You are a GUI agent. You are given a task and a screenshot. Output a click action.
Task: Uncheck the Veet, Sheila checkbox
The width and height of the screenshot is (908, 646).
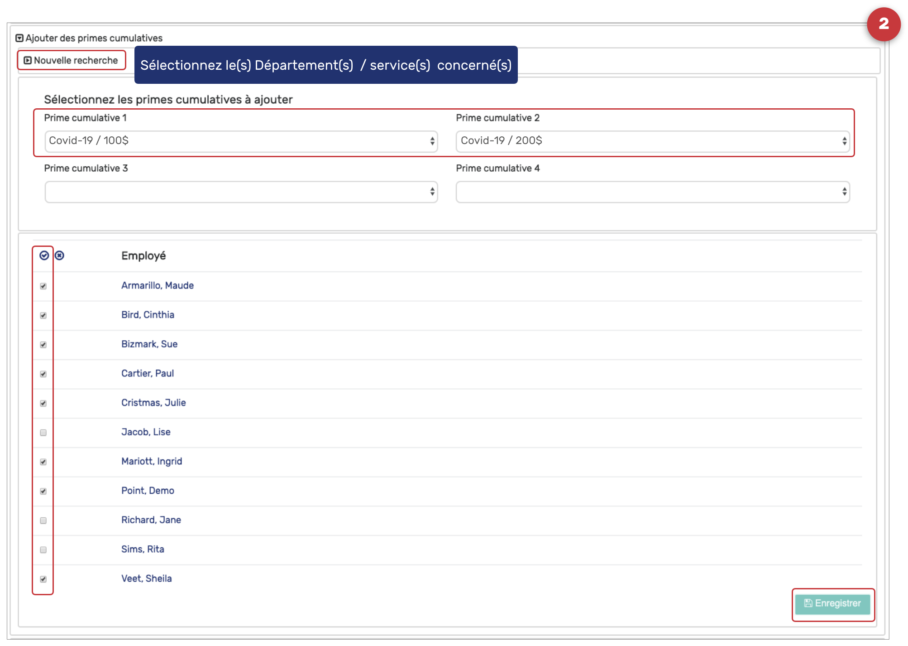(x=43, y=579)
